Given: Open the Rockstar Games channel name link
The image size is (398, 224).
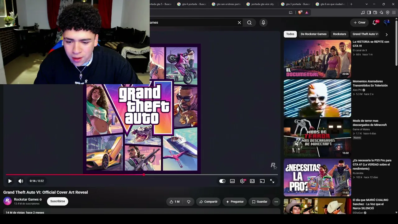Looking at the screenshot, I should click(26, 199).
